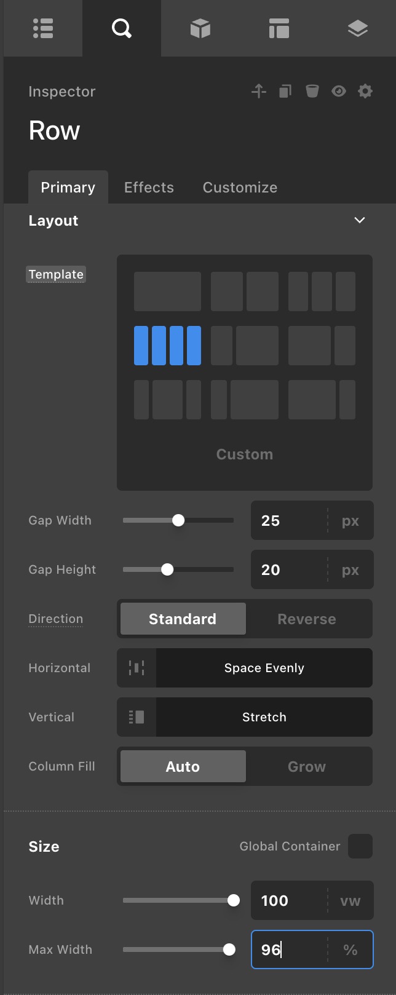The image size is (396, 995).
Task: Open the stacked layers icon tab
Action: tap(357, 28)
